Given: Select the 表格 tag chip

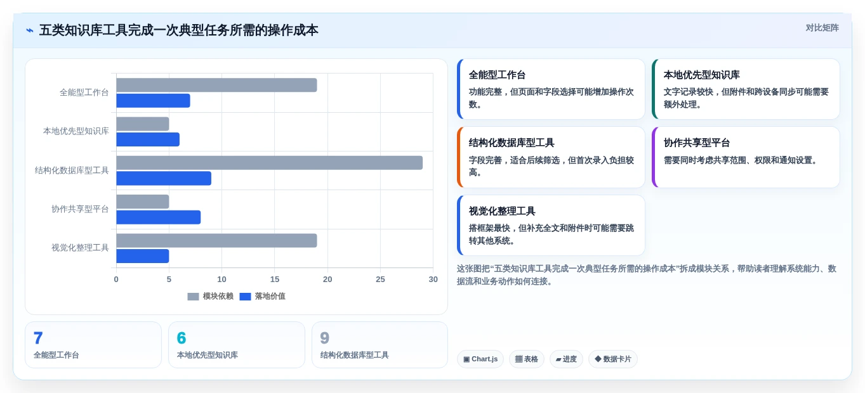Looking at the screenshot, I should tap(527, 359).
